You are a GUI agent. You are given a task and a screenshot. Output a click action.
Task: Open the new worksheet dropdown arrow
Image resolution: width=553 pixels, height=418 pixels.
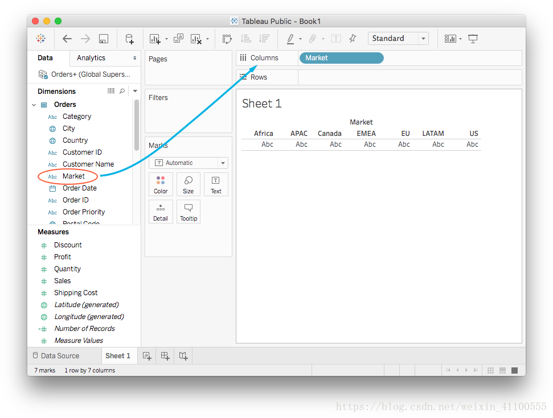tap(166, 39)
